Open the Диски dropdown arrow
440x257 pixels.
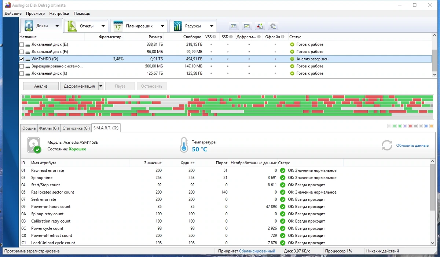(x=57, y=26)
